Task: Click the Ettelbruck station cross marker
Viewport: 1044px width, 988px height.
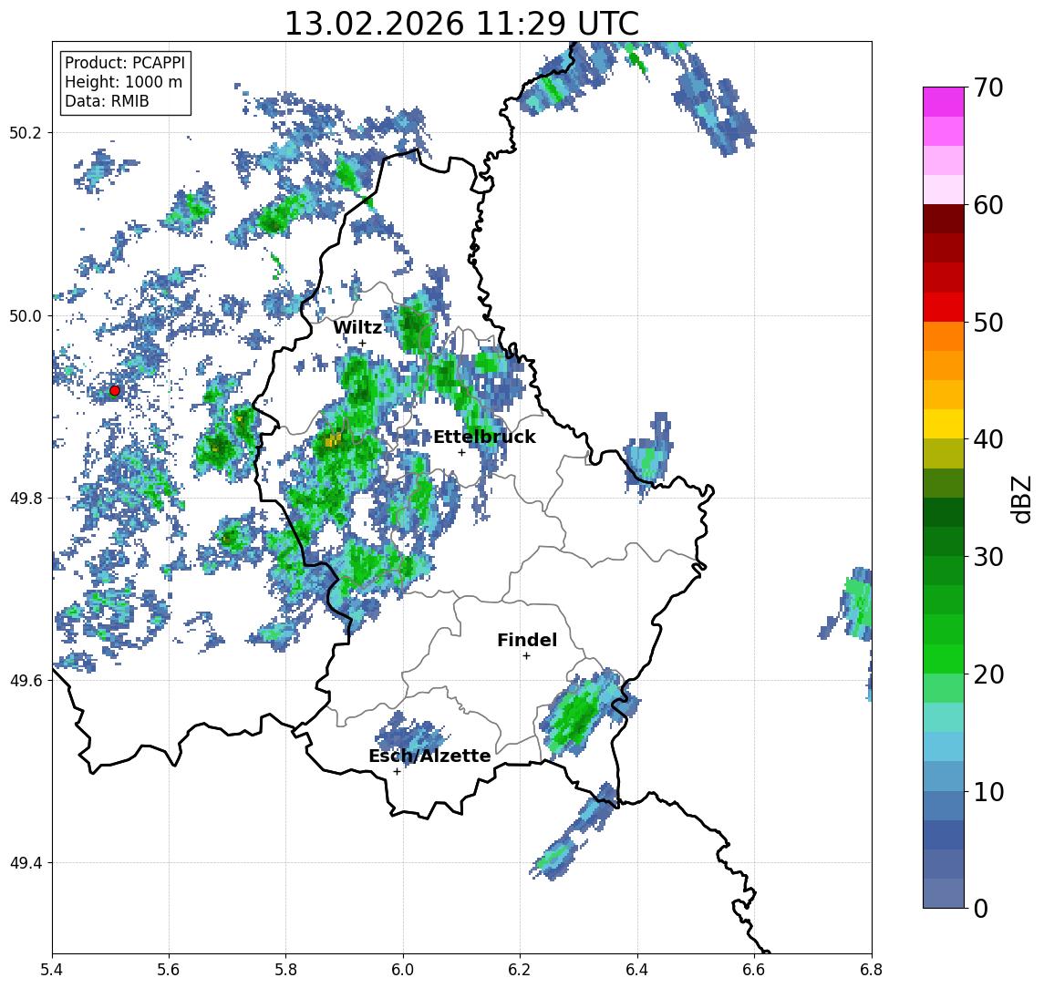Action: click(461, 453)
